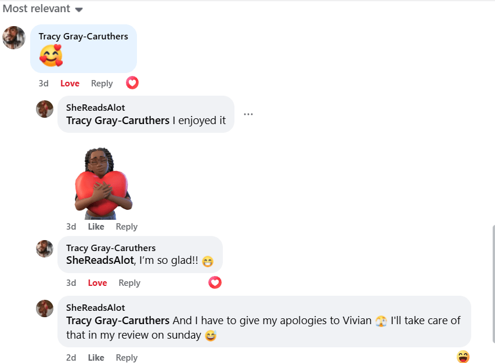Reply to the 'I enjoyed it' comment
This screenshot has width=495, height=363.
[x=127, y=227]
